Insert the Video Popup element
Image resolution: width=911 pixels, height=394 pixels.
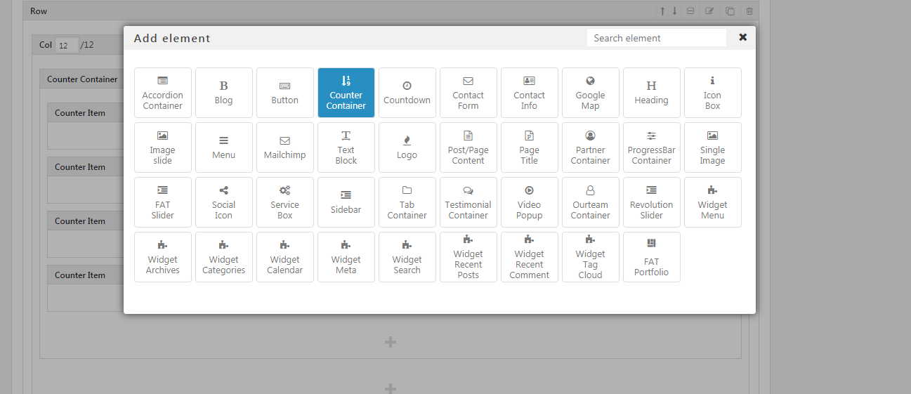point(529,202)
